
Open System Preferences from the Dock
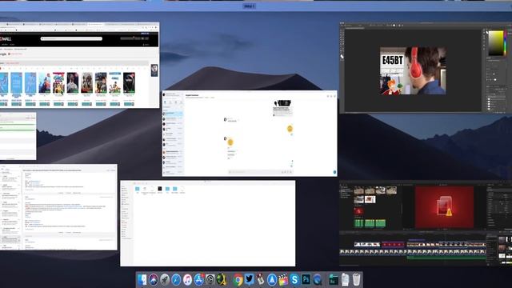[x=210, y=280]
